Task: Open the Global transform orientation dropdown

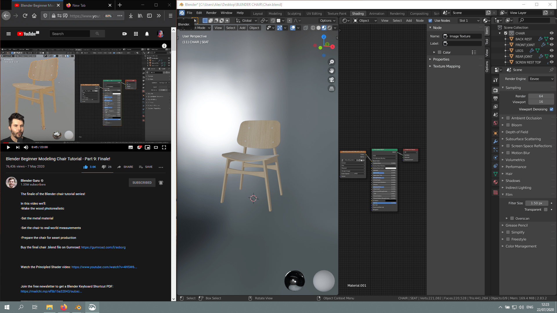Action: (x=246, y=20)
